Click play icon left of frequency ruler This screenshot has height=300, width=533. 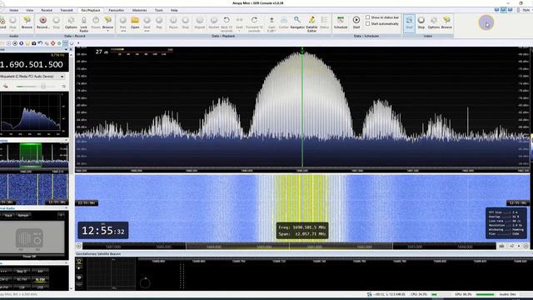(79, 246)
